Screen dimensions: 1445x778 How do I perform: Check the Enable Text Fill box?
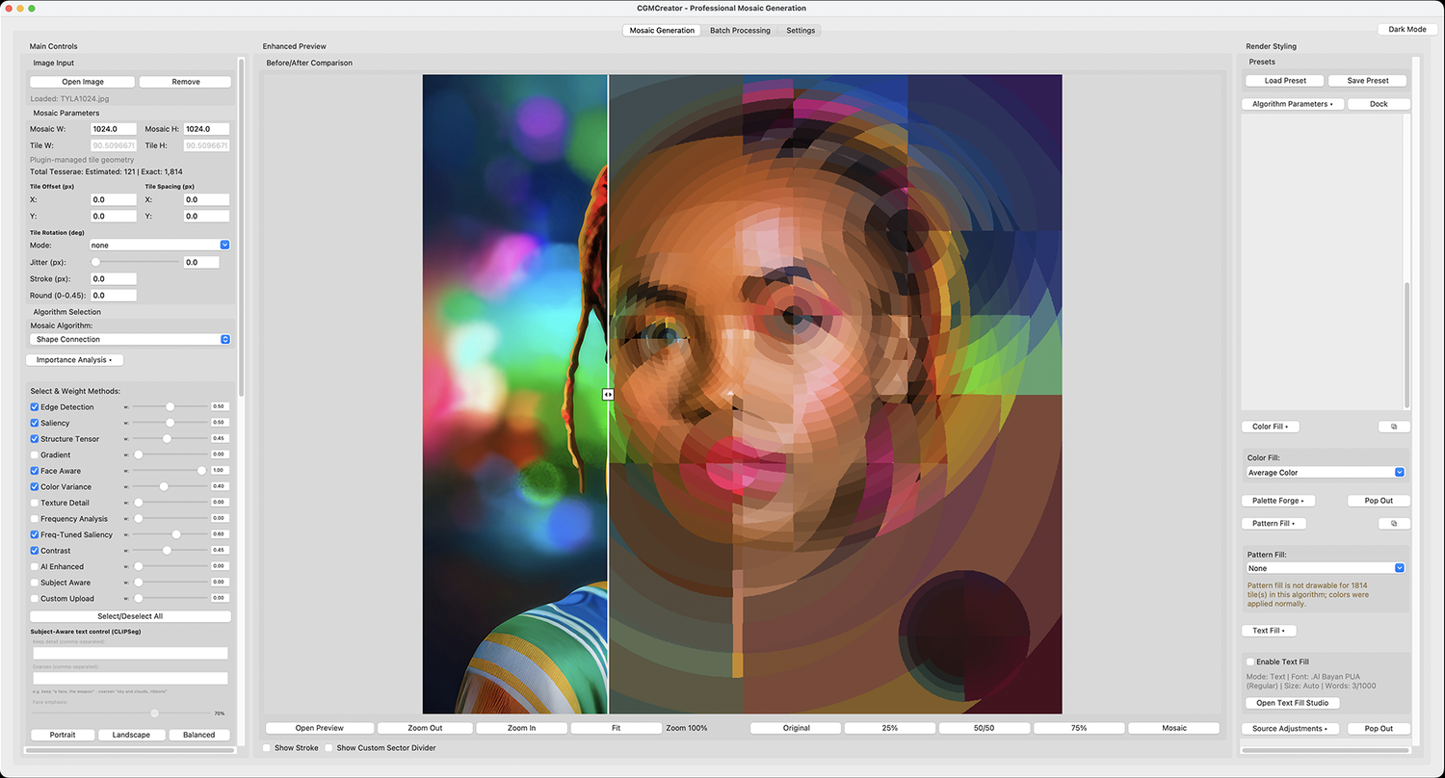(1250, 662)
